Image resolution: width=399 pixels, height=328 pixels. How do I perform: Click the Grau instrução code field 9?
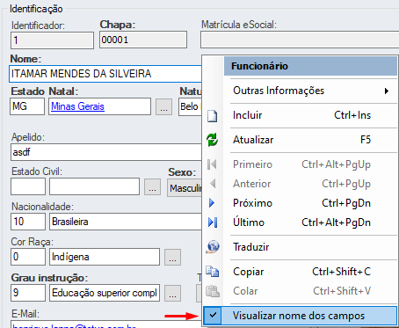[x=28, y=293]
